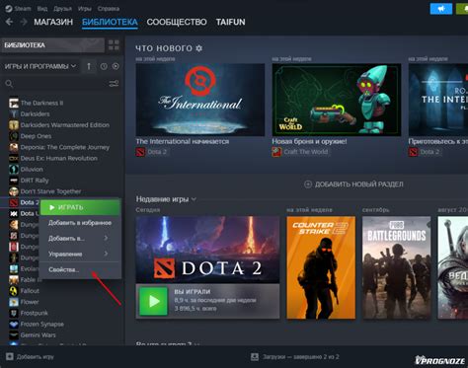
Task: Open What's New settings gear
Action: tap(199, 48)
